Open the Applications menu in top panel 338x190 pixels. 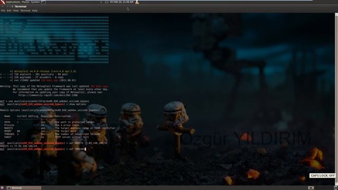click(x=13, y=2)
